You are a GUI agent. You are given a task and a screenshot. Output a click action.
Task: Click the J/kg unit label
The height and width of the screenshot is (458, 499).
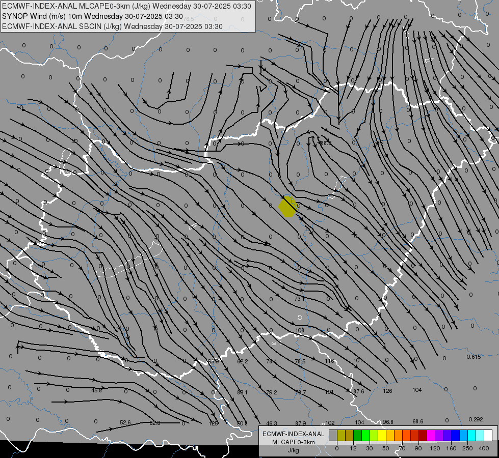click(294, 450)
